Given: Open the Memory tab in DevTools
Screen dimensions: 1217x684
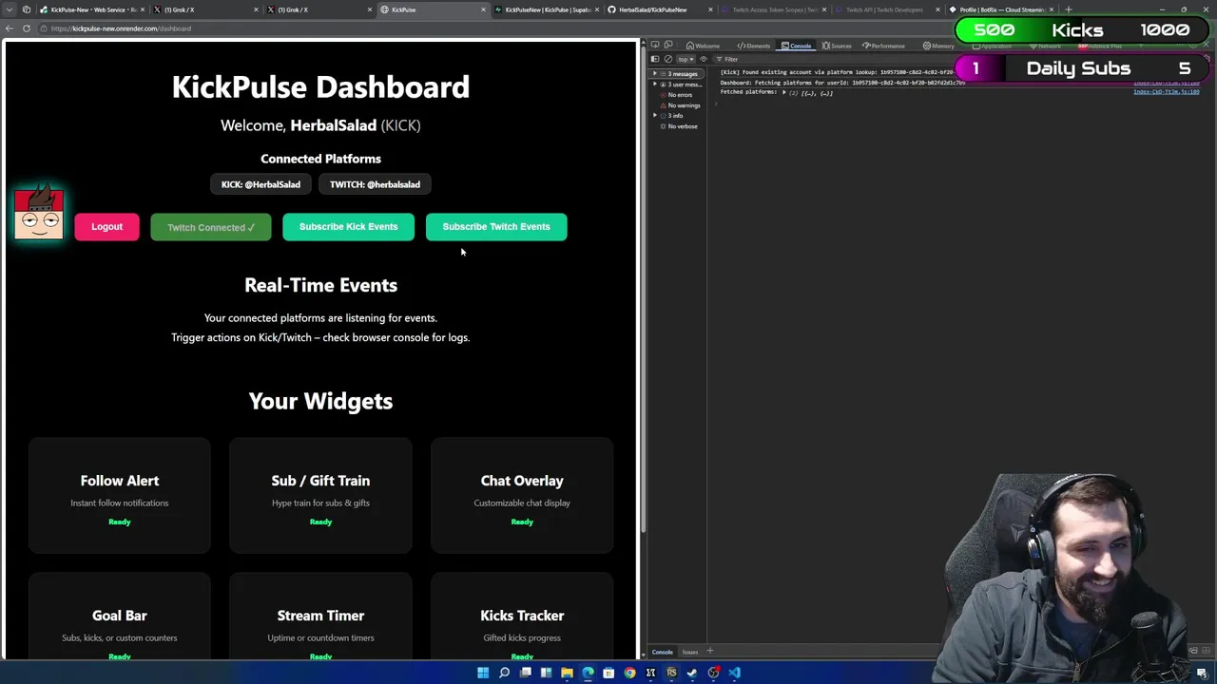Looking at the screenshot, I should tap(937, 46).
